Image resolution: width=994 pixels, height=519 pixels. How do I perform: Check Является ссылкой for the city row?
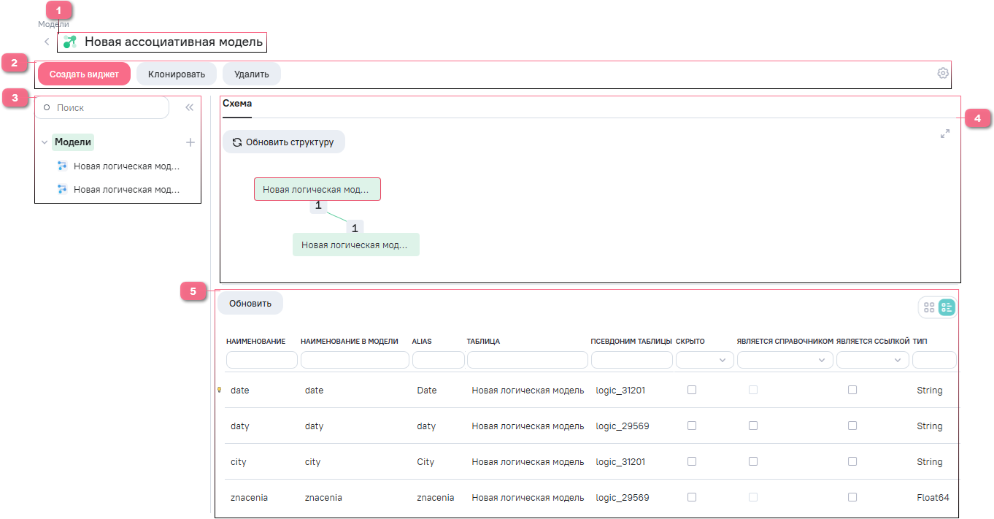[x=852, y=461]
